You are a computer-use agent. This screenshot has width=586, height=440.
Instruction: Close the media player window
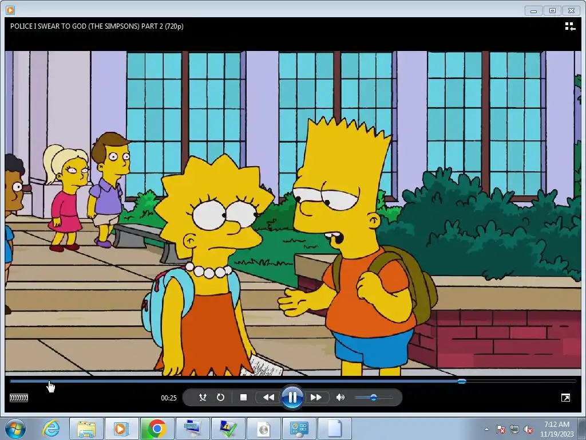[x=572, y=10]
